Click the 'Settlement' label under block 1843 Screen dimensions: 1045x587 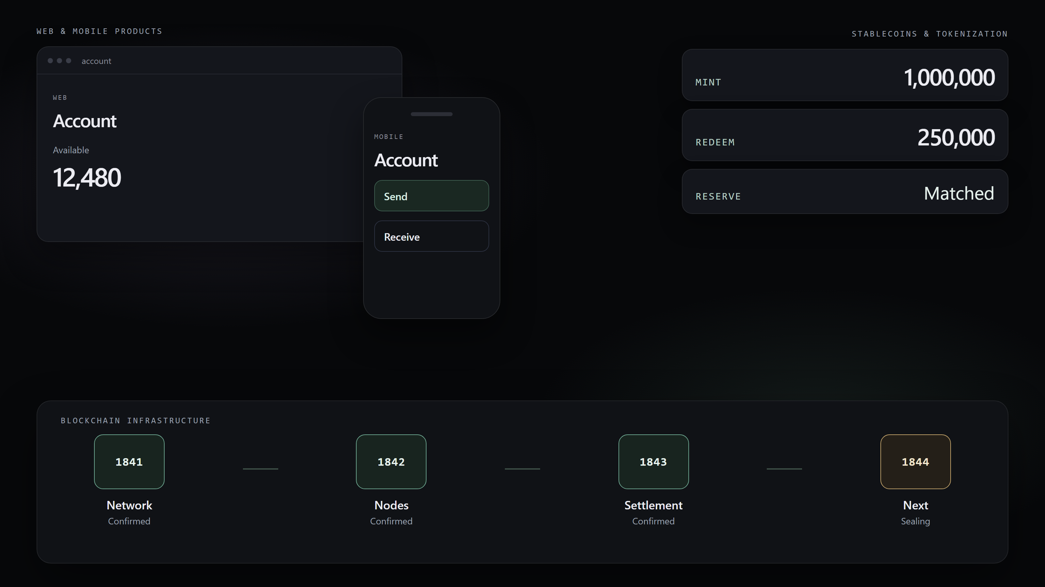pyautogui.click(x=653, y=505)
